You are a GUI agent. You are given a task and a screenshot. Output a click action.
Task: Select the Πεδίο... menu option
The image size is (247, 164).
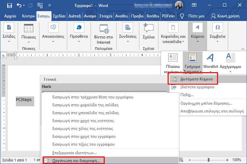[208, 95]
